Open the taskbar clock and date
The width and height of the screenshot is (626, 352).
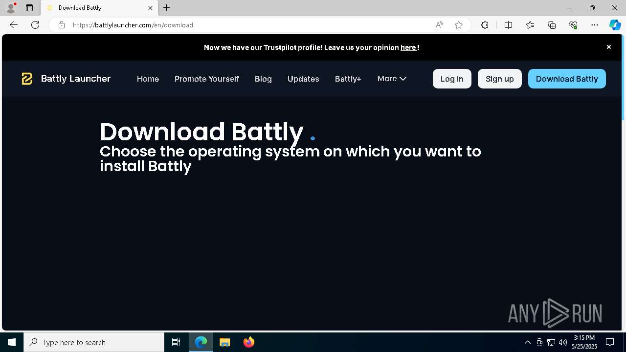click(x=584, y=342)
